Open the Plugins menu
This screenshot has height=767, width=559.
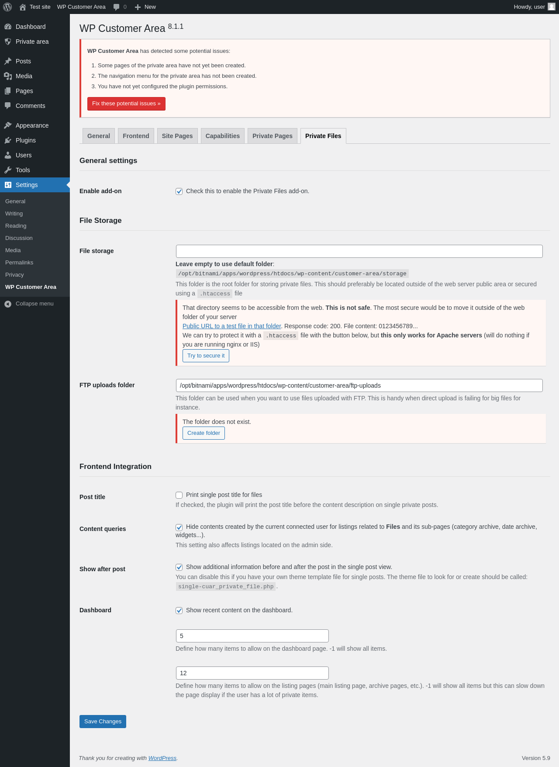35,140
